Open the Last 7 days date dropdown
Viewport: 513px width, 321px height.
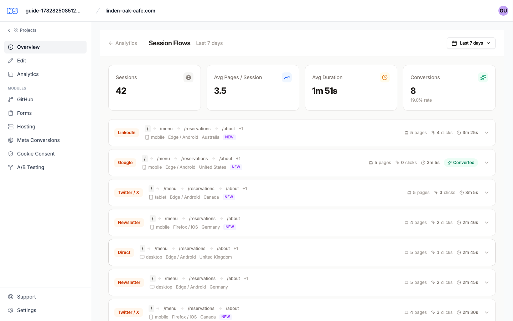tap(471, 43)
